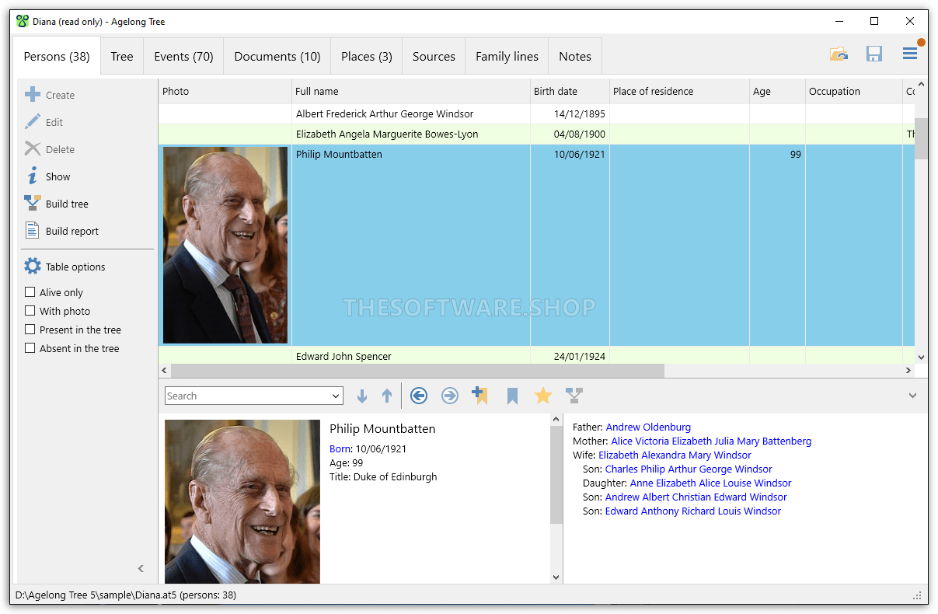Image resolution: width=938 pixels, height=614 pixels.
Task: Open the Family lines tab
Action: 506,55
